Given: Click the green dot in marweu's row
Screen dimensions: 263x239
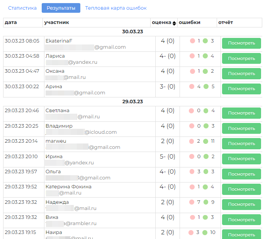Looking at the screenshot, I should click(x=205, y=141).
